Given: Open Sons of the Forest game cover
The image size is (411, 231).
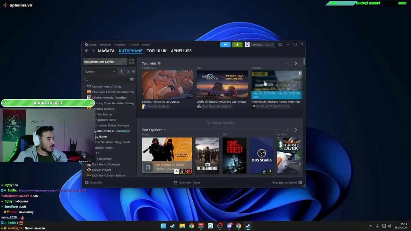Looking at the screenshot, I should [x=234, y=156].
